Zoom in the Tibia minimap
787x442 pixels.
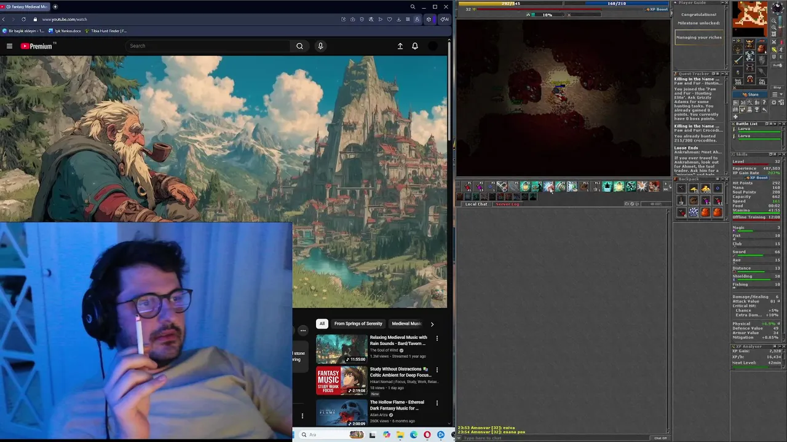[x=774, y=27]
